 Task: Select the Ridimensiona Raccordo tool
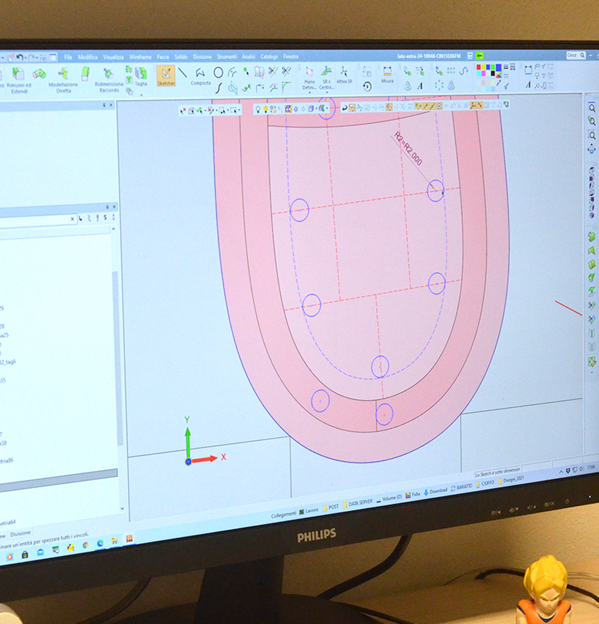click(x=109, y=79)
